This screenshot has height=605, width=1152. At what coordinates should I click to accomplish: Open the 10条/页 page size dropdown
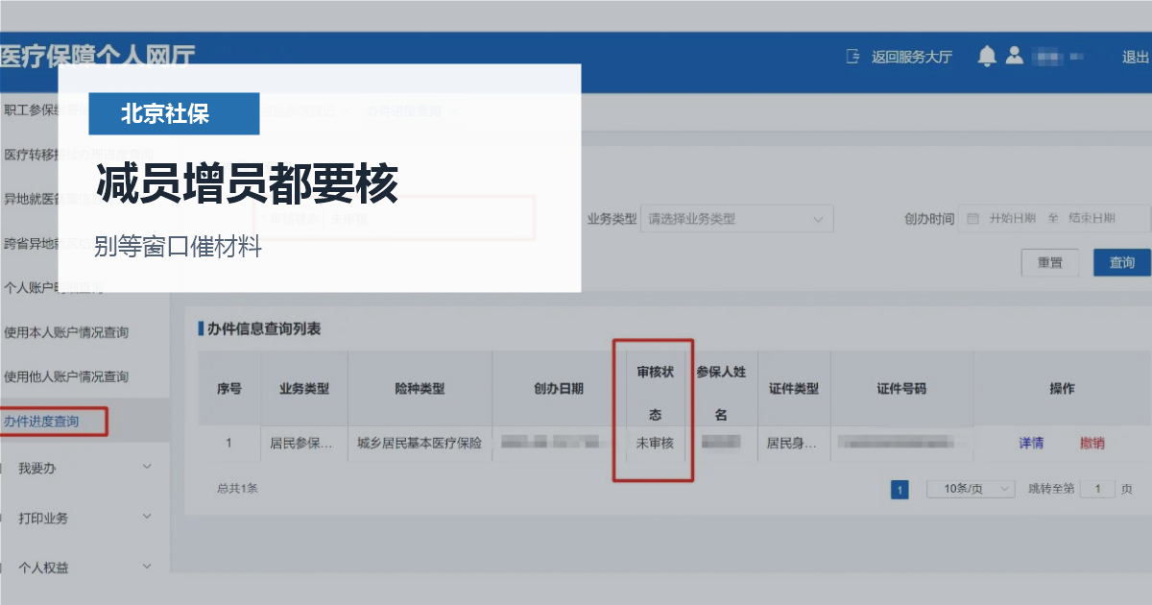[x=971, y=489]
